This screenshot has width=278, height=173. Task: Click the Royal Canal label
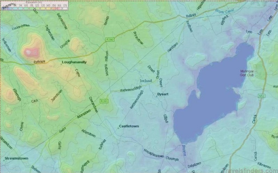224,11
